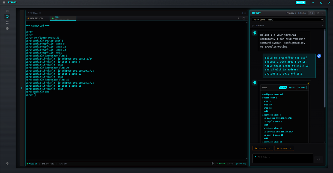Open the globe icon in left sidebar

pyautogui.click(x=7, y=29)
